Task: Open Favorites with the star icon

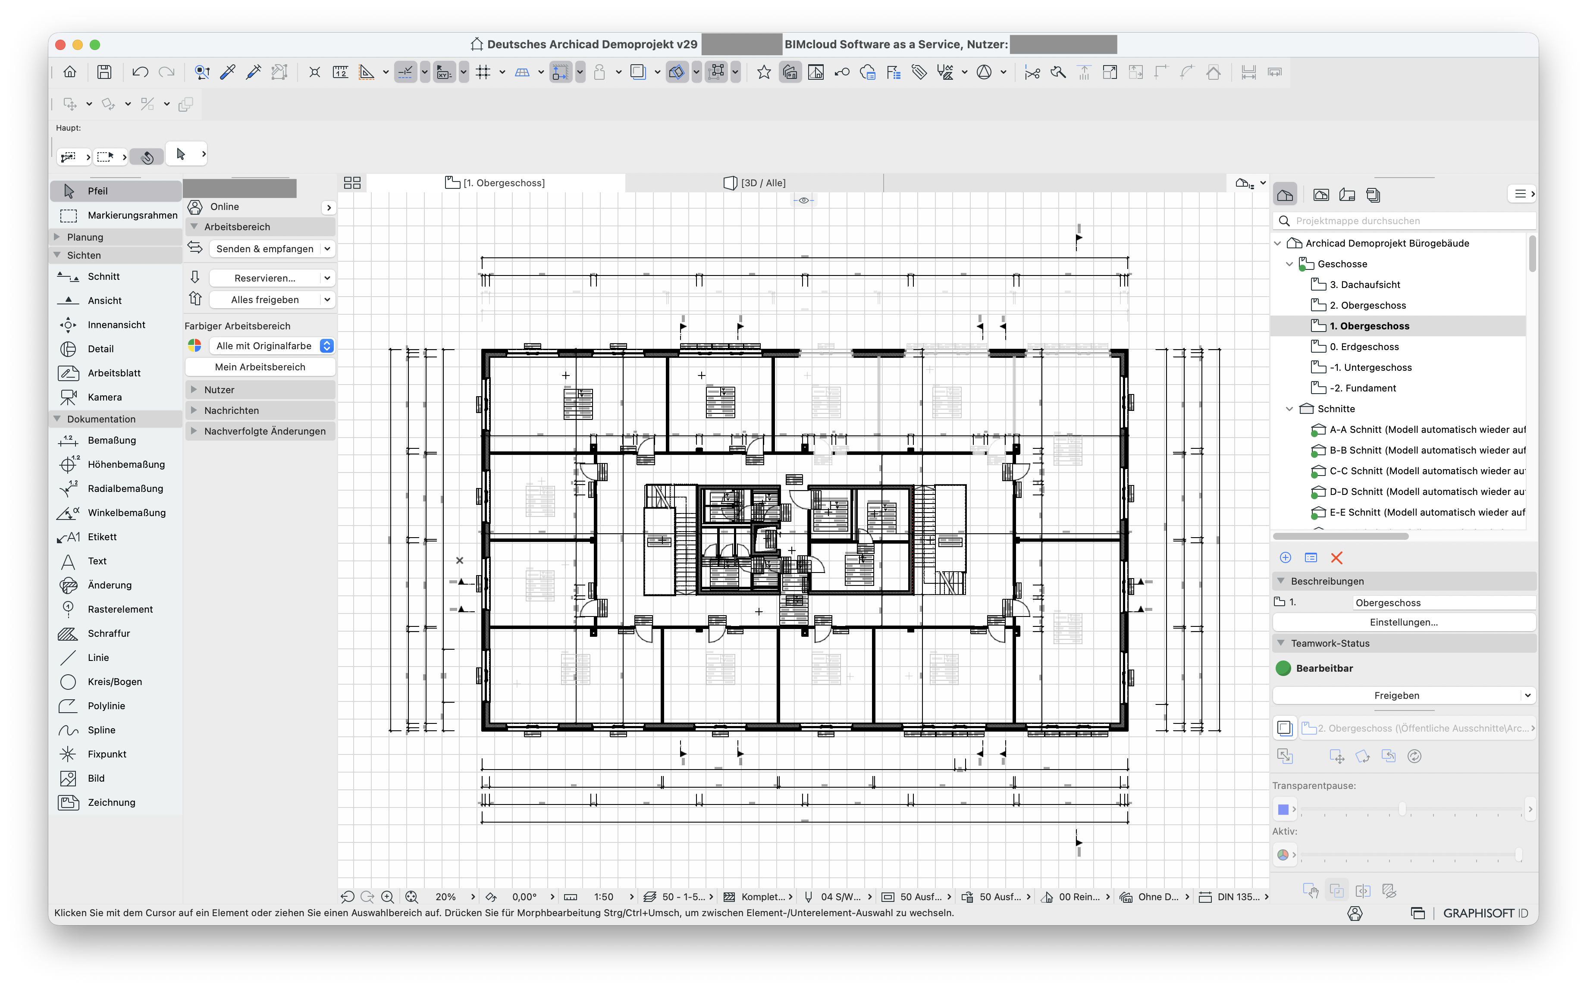Action: point(763,72)
